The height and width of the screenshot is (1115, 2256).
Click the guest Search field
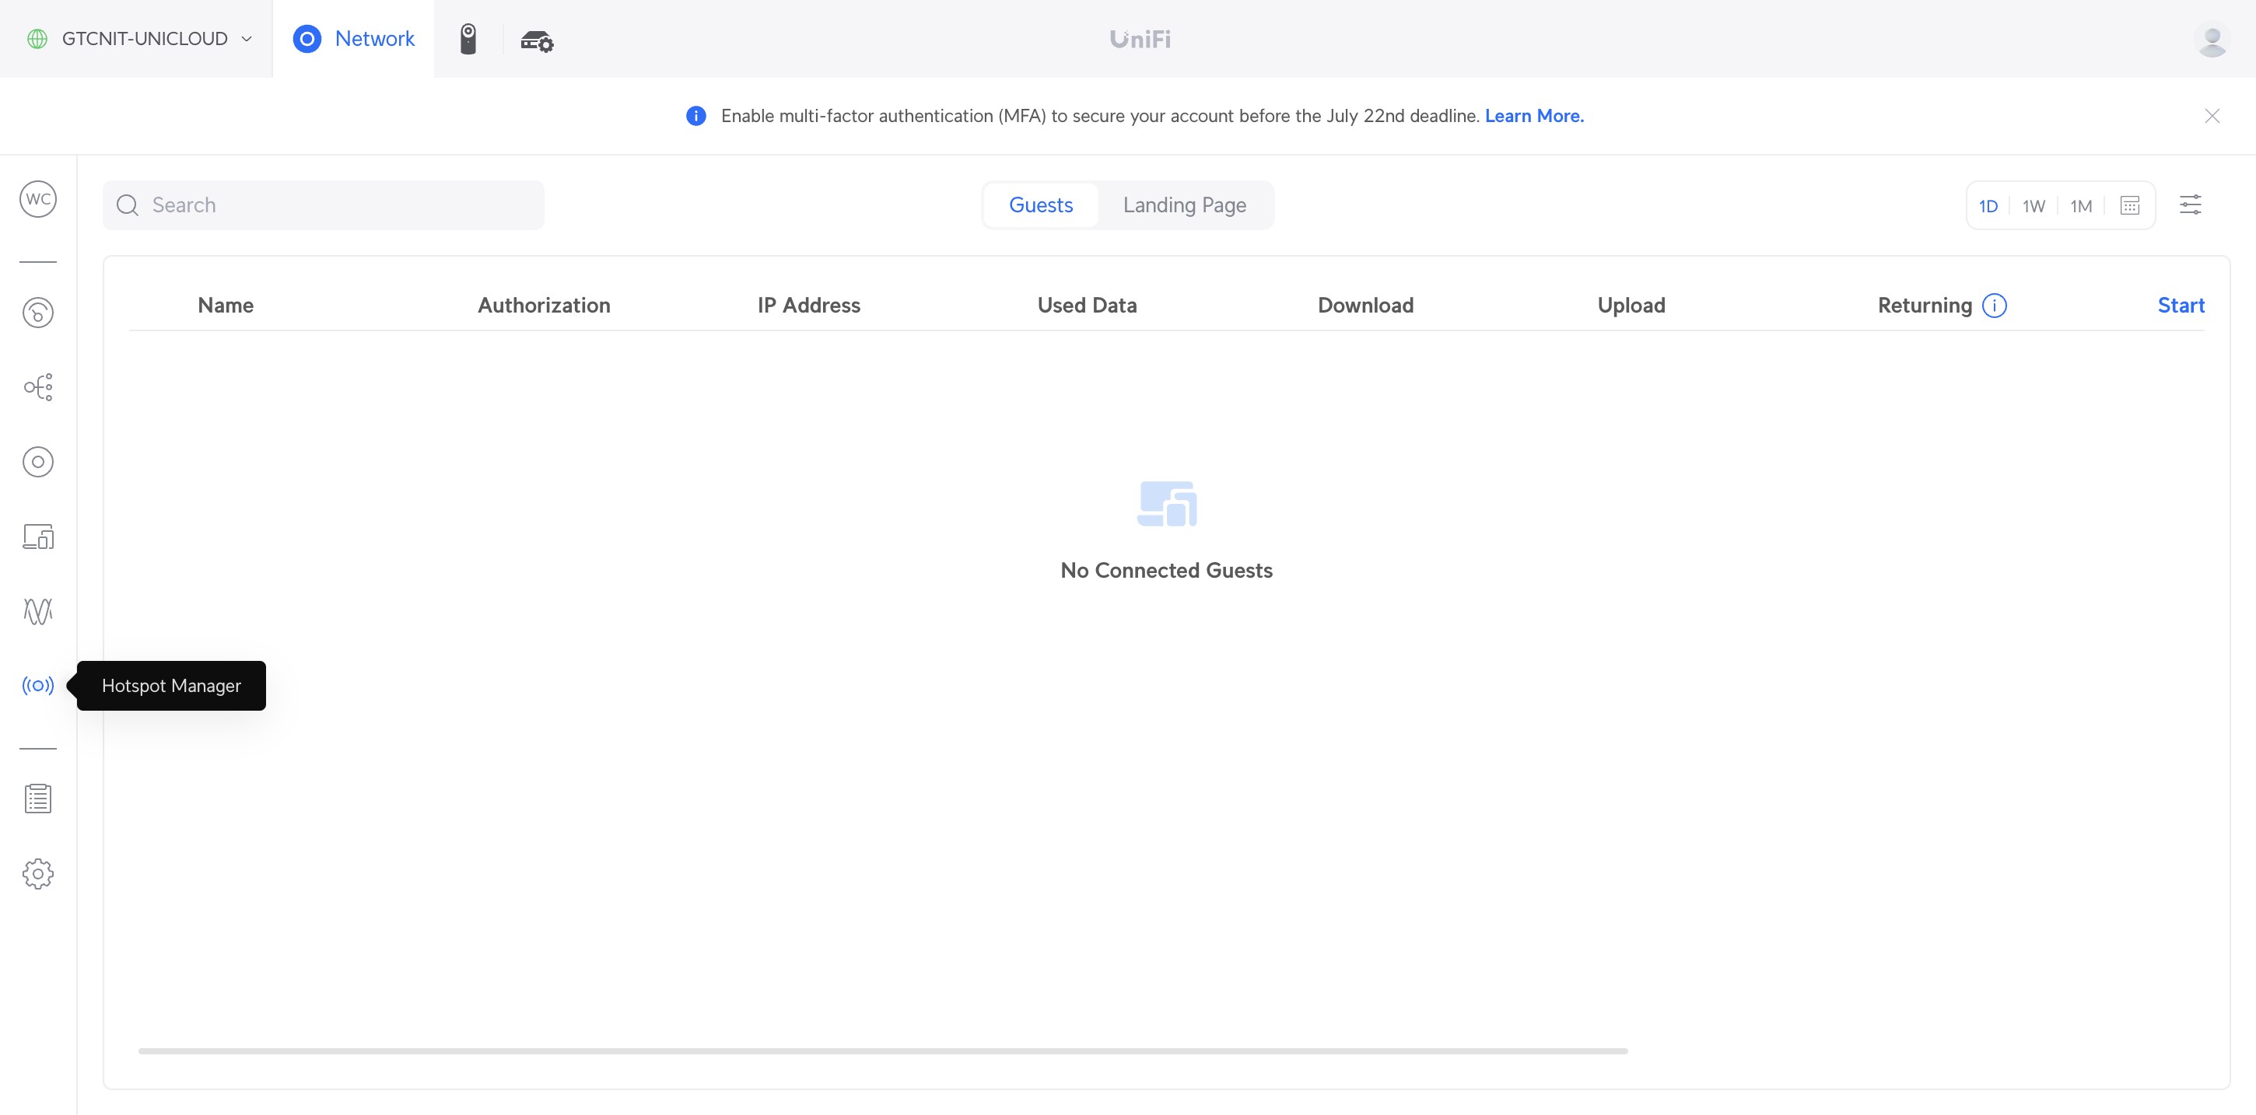click(x=324, y=204)
